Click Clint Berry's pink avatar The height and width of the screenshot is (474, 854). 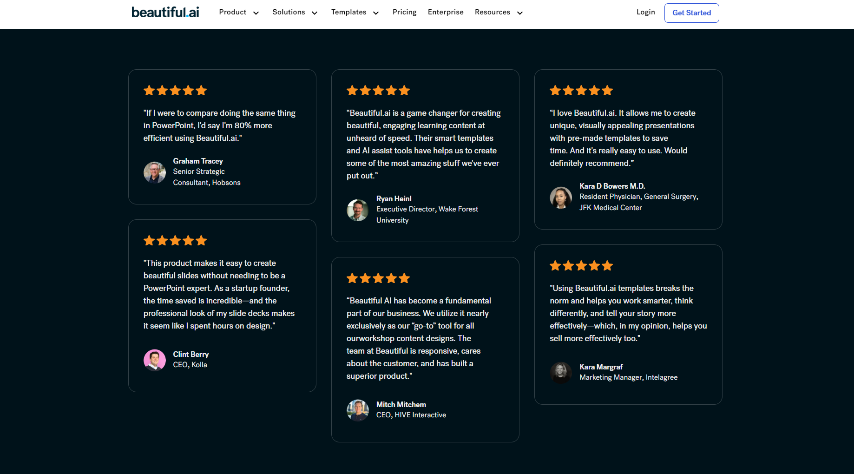click(x=155, y=360)
